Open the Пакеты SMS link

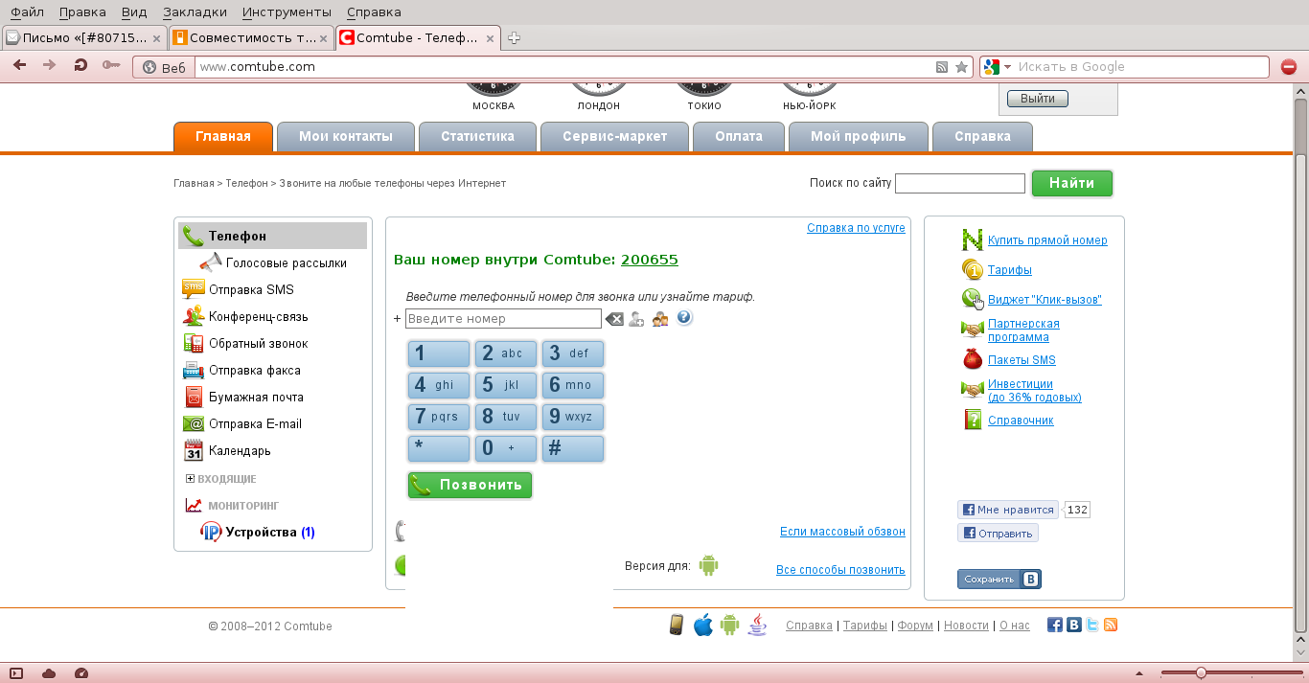(x=1022, y=360)
